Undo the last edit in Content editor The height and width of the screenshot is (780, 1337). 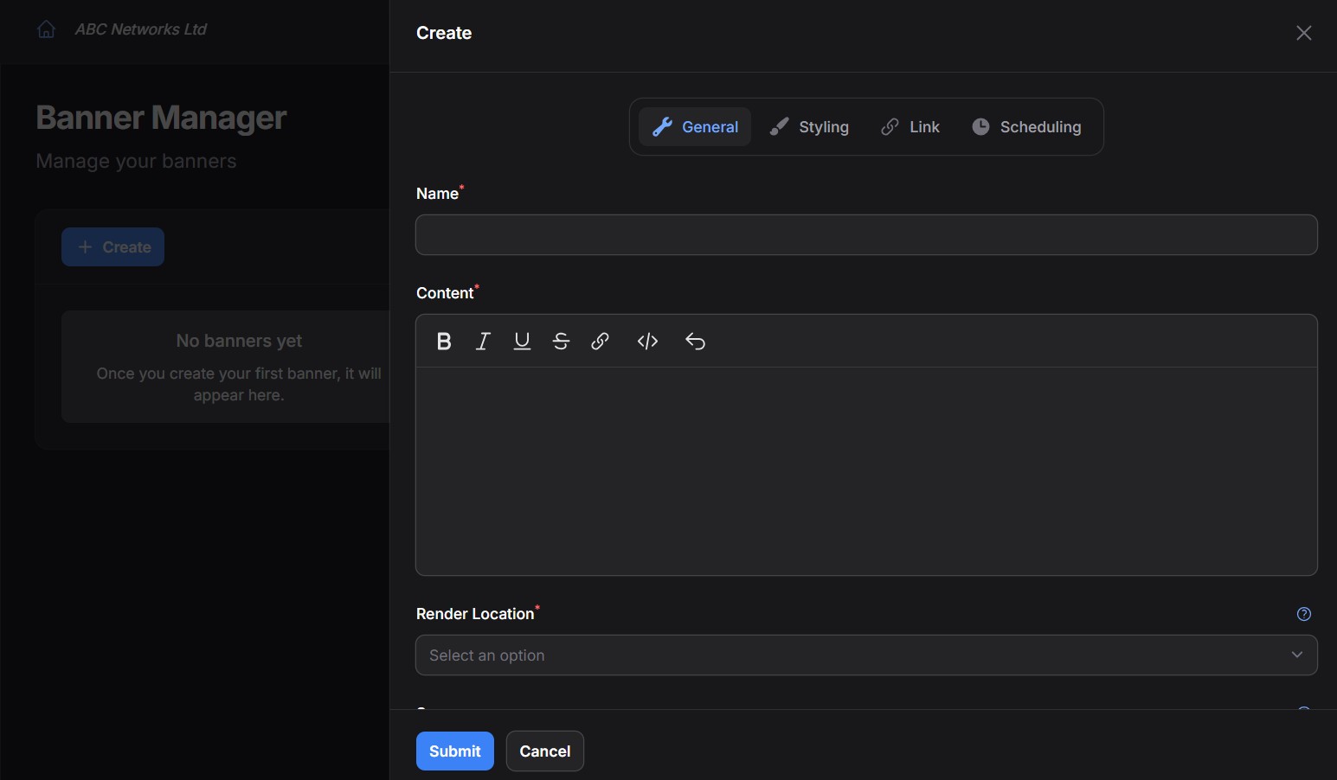coord(695,342)
